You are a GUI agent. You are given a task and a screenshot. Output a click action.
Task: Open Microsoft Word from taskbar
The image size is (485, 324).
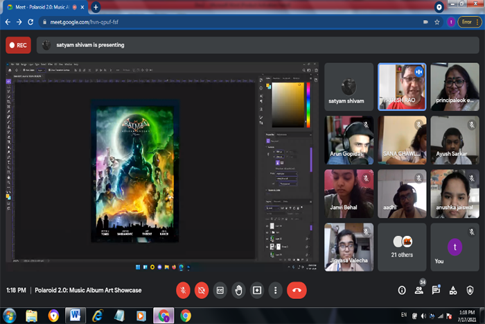pyautogui.click(x=75, y=316)
